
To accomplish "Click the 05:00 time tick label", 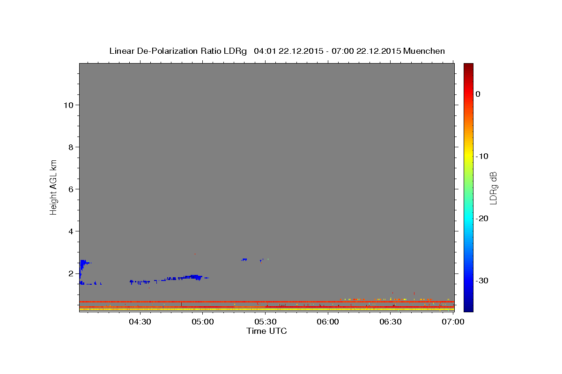I will pos(203,322).
